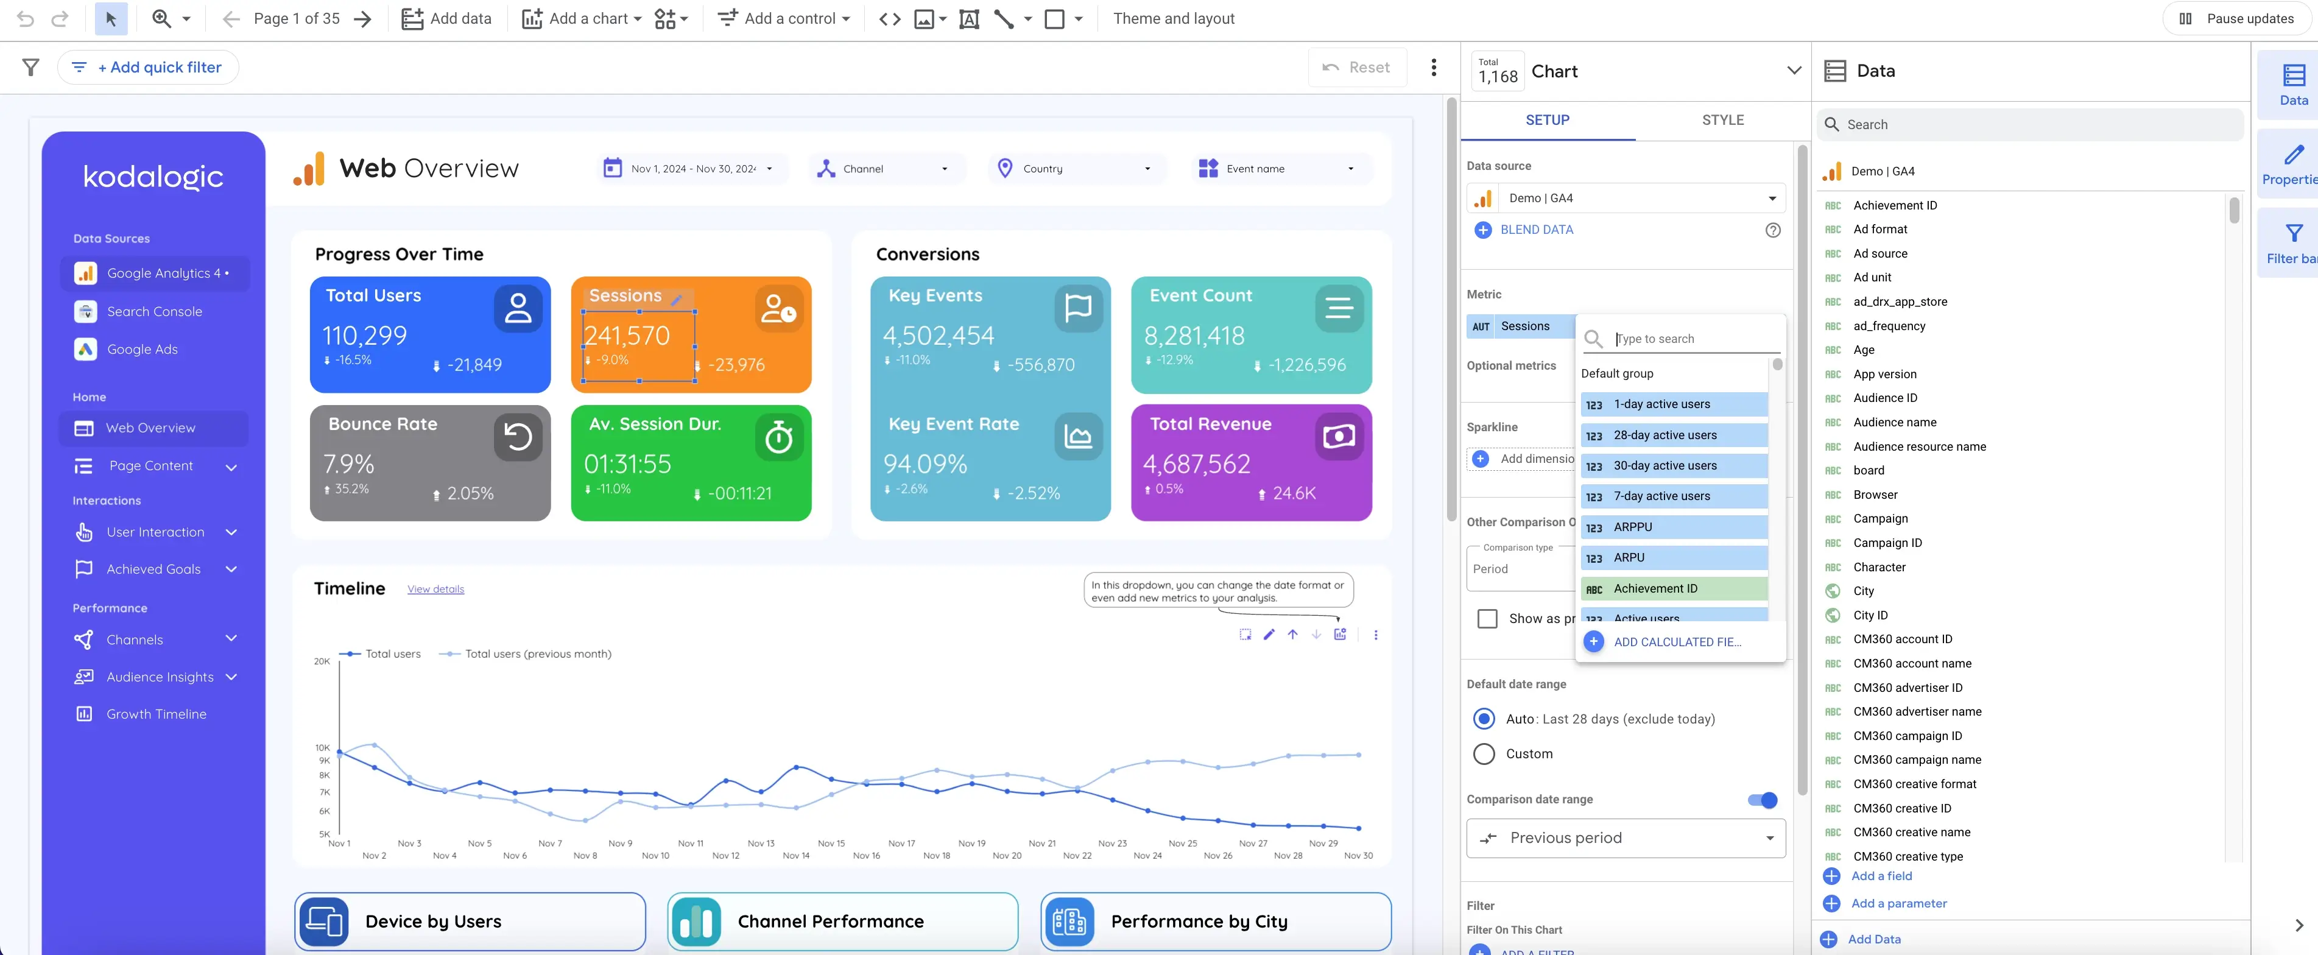
Task: Click the filter funnel icon
Action: pos(30,68)
